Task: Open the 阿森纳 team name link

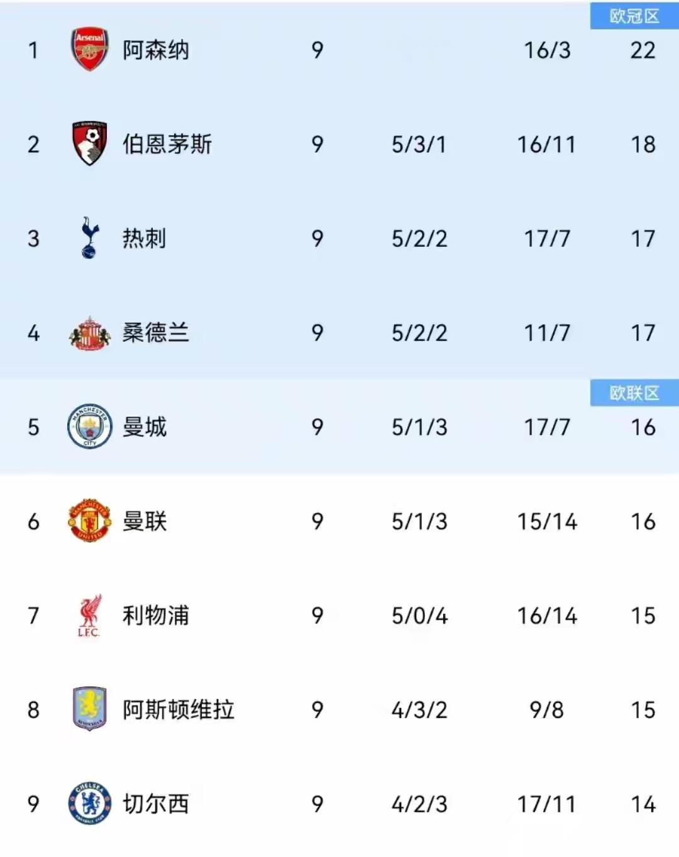Action: tap(156, 50)
